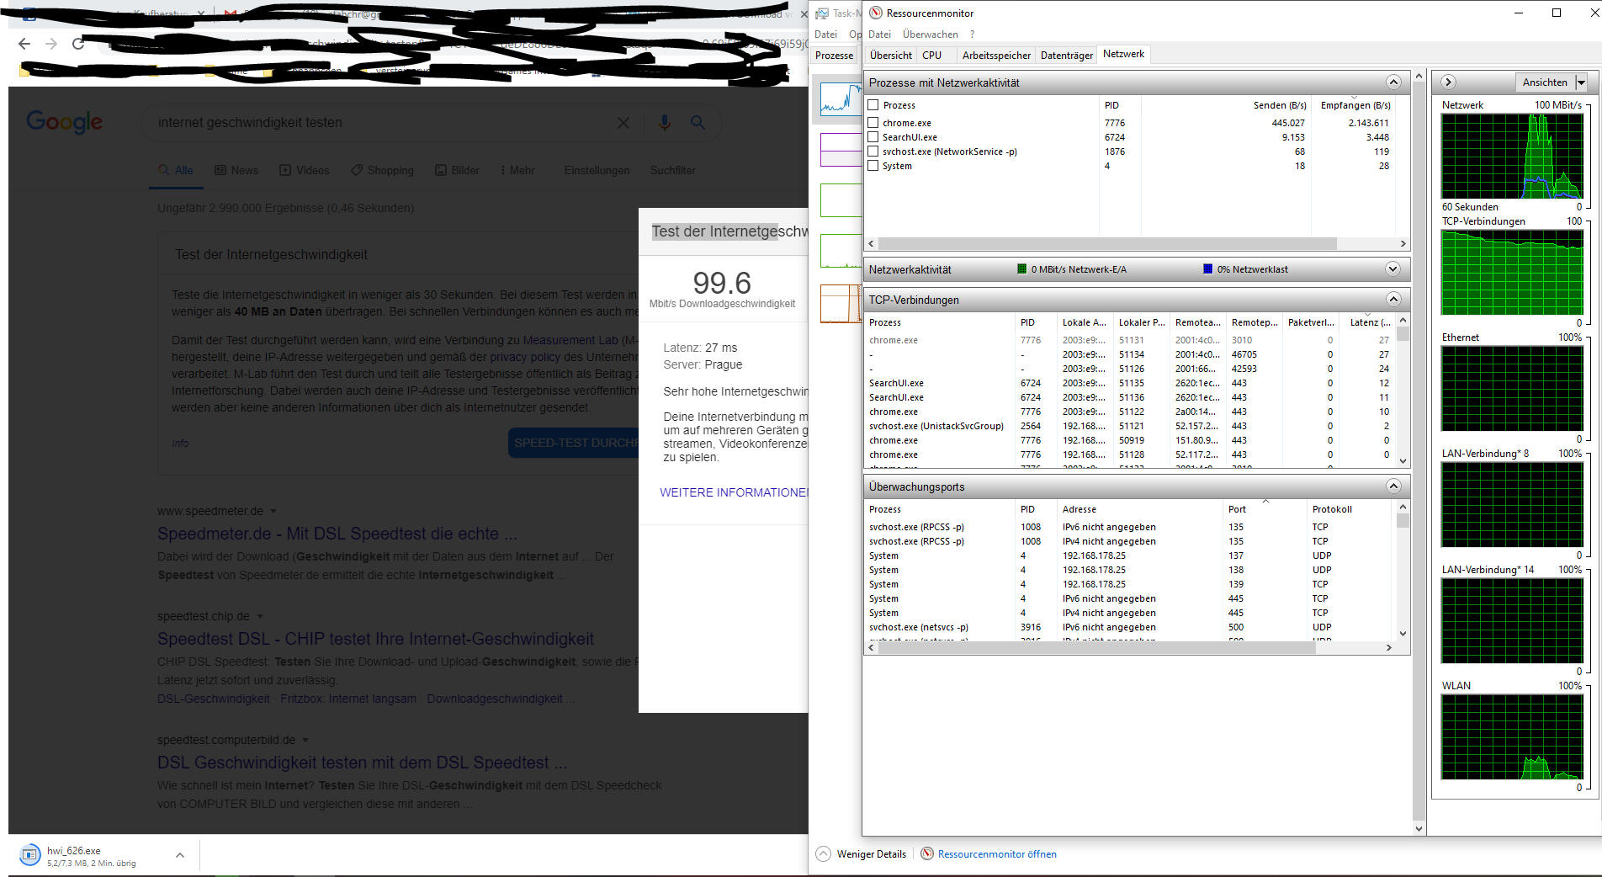This screenshot has height=877, width=1602.
Task: Click WEITERE INFORMATIONEN in speed test dialog
Action: 734,493
